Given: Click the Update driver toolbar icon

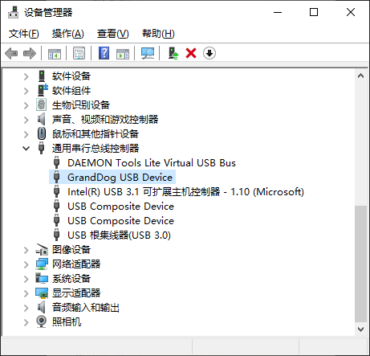Looking at the screenshot, I should coord(173,53).
